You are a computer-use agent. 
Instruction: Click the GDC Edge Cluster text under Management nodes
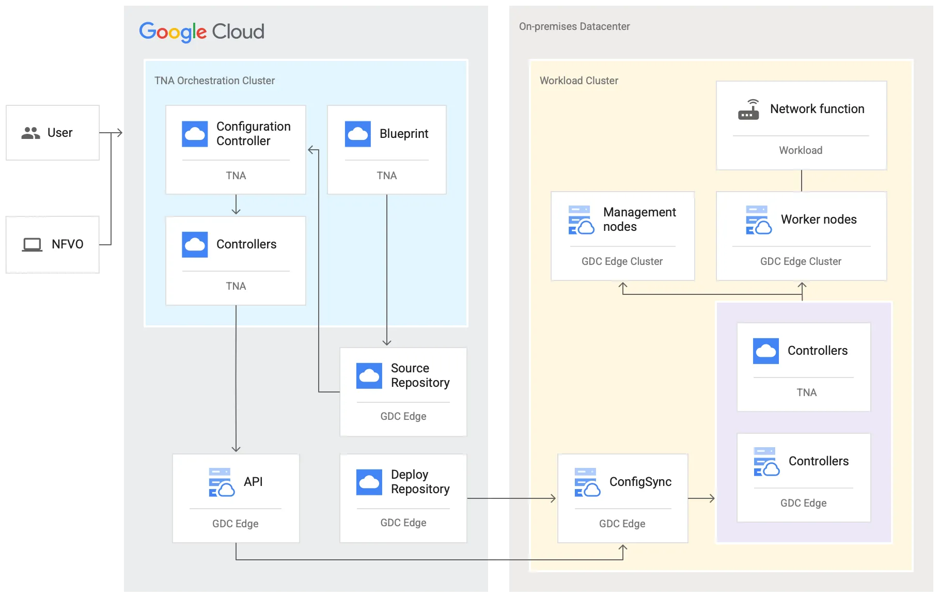click(622, 261)
